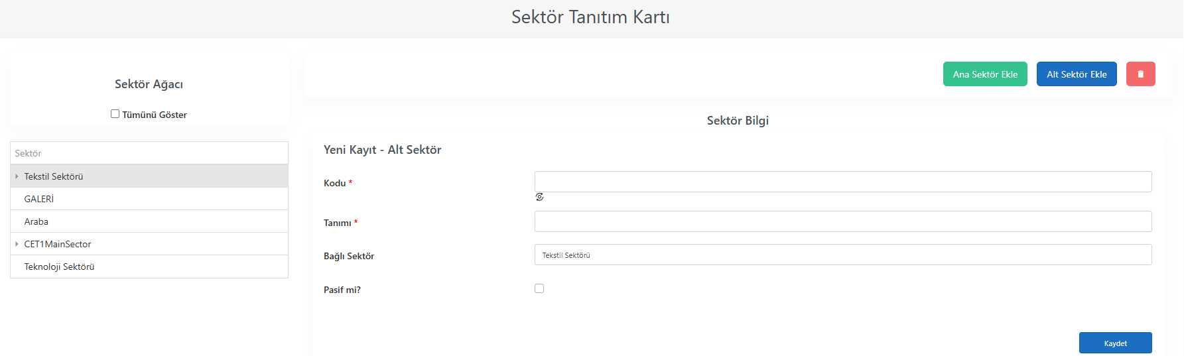The height and width of the screenshot is (356, 1184).
Task: Focus the Tanımı input field
Action: (843, 221)
